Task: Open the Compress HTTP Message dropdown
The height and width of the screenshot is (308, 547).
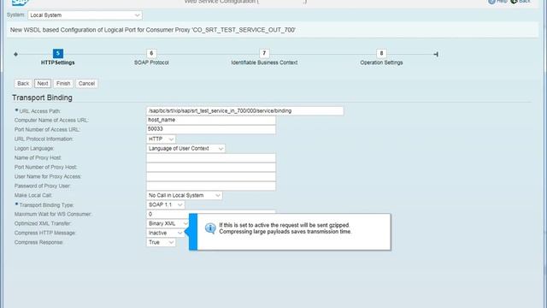Action: 165,233
